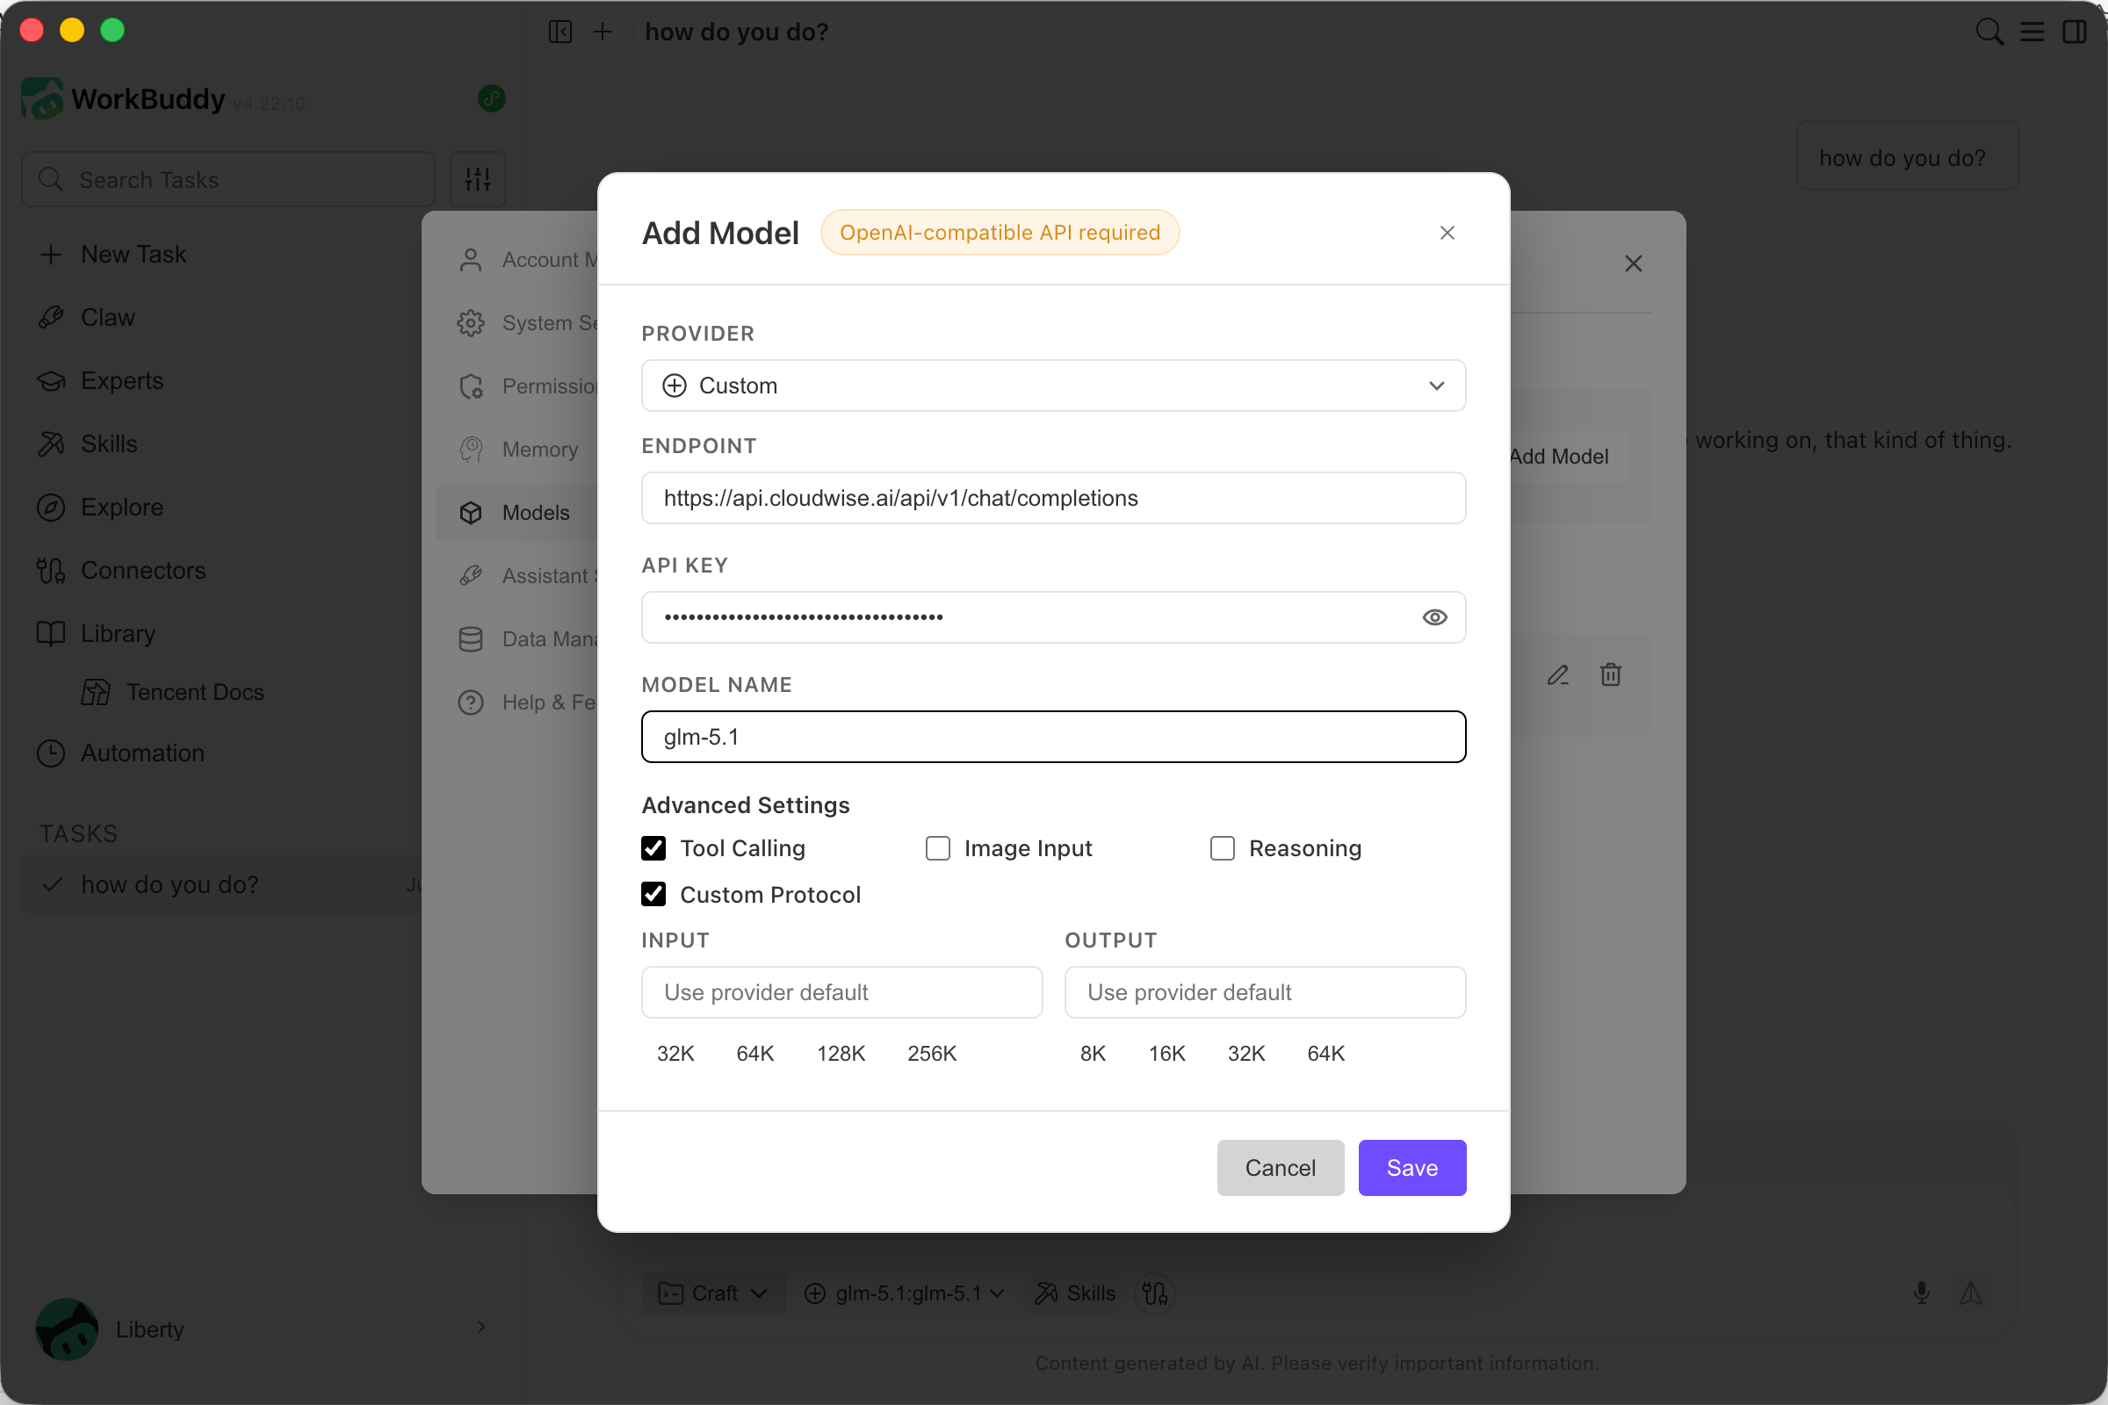Choose 64K output preset
Viewport: 2108px width, 1405px height.
[1325, 1054]
